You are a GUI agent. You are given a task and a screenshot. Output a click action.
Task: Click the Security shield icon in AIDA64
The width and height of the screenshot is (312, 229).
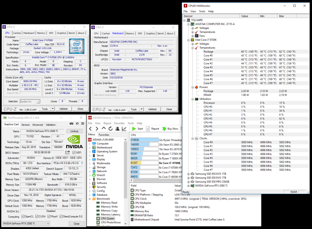[x=94, y=187]
